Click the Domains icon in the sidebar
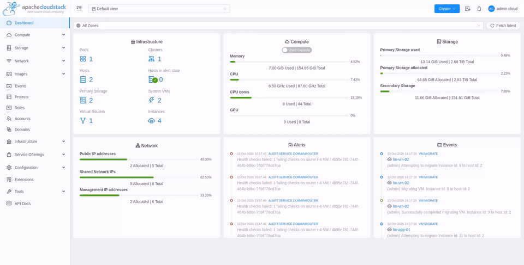This screenshot has height=265, width=524. point(9,130)
